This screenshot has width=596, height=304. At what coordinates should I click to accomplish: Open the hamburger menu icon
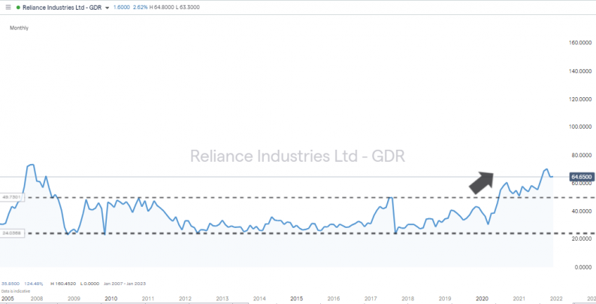tap(8, 8)
